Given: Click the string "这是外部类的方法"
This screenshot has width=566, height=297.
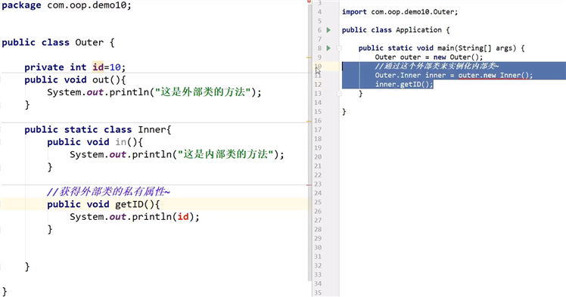Looking at the screenshot, I should 204,92.
